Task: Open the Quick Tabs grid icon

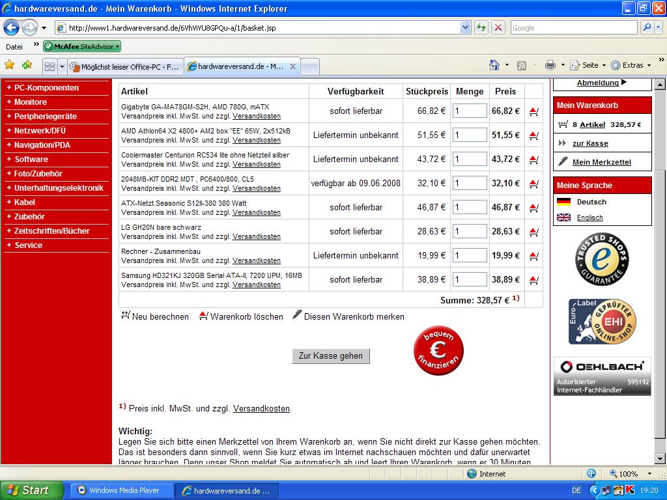Action: 50,67
